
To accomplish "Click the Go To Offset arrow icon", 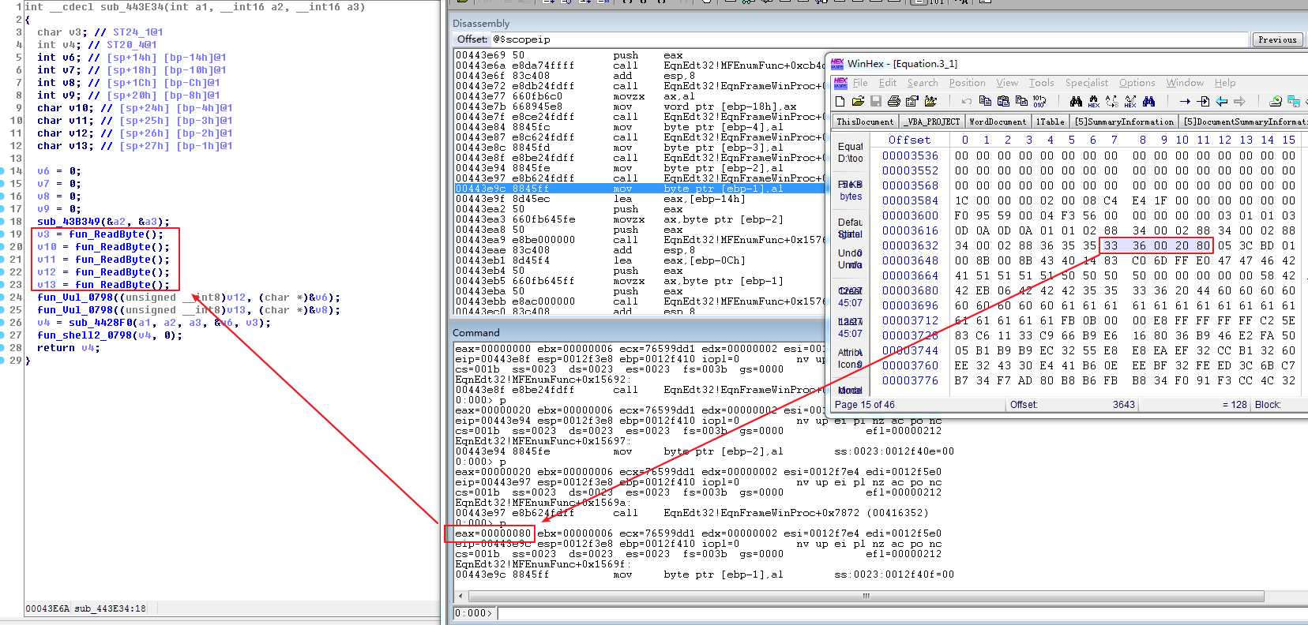I will [x=1185, y=101].
